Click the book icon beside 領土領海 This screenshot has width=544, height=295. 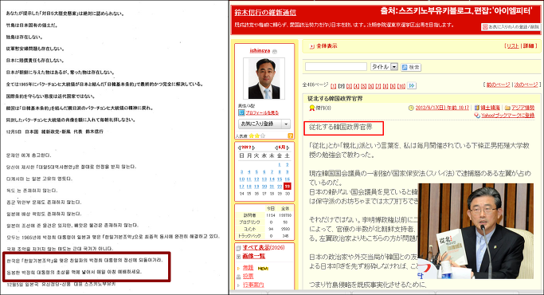pos(477,108)
